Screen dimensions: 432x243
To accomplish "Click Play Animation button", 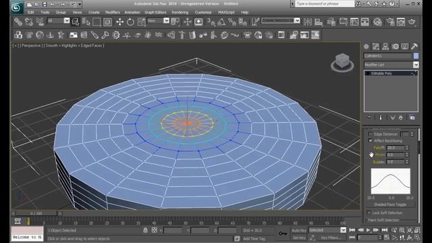I will pyautogui.click(x=369, y=230).
